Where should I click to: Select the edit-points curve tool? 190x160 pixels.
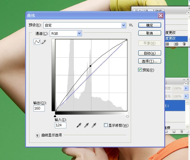37,42
